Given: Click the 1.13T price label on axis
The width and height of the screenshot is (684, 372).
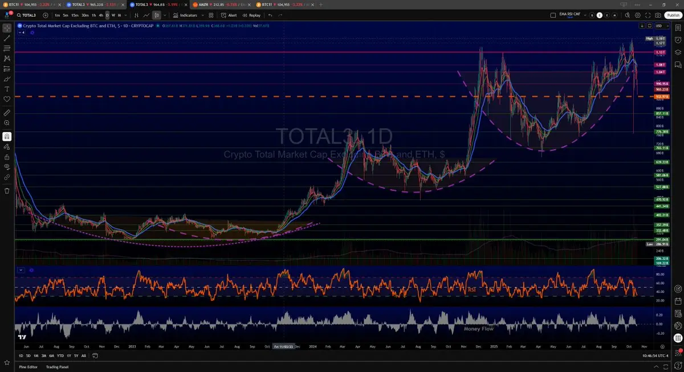Looking at the screenshot, I should [661, 52].
